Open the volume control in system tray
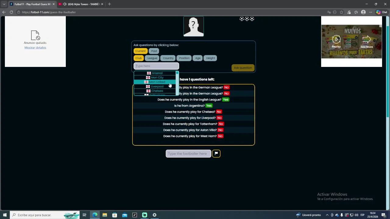390x219 pixels. 356,215
